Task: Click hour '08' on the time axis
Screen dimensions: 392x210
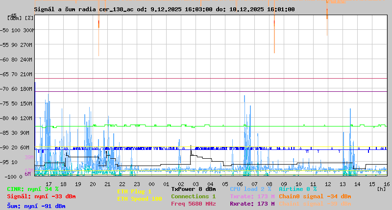Action: [x=269, y=184]
